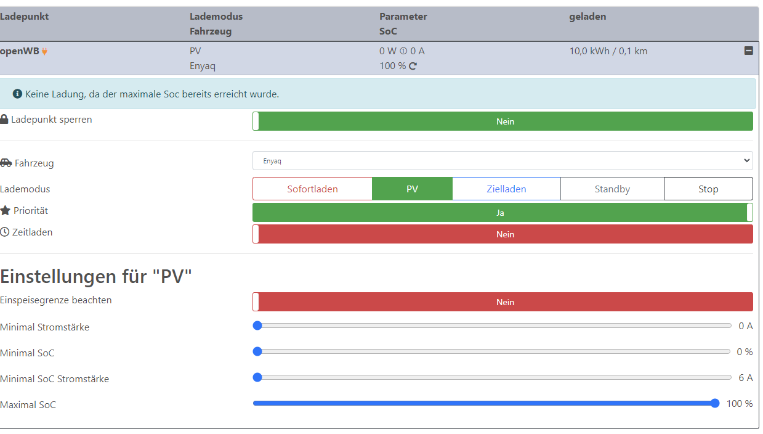Open the Fahrzeug dropdown showing Enyaq
Screen dimensions: 763x434
click(503, 161)
